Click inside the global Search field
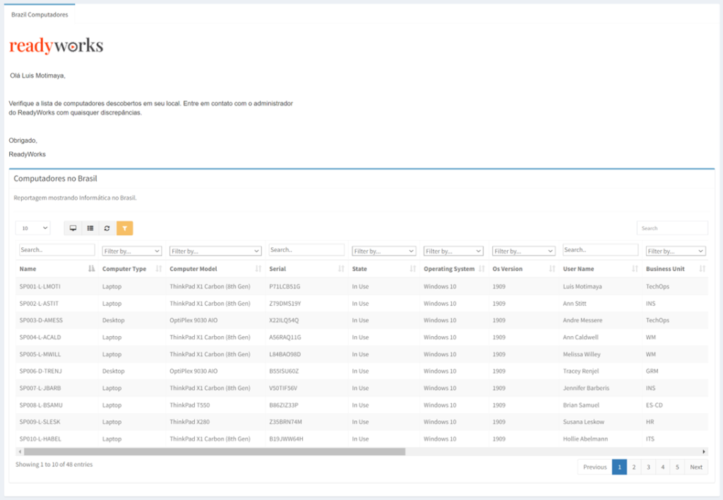 [x=672, y=227]
